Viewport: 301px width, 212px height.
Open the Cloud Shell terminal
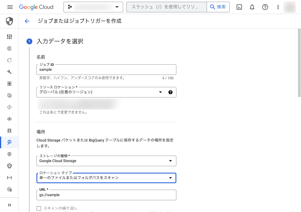[x=239, y=7]
